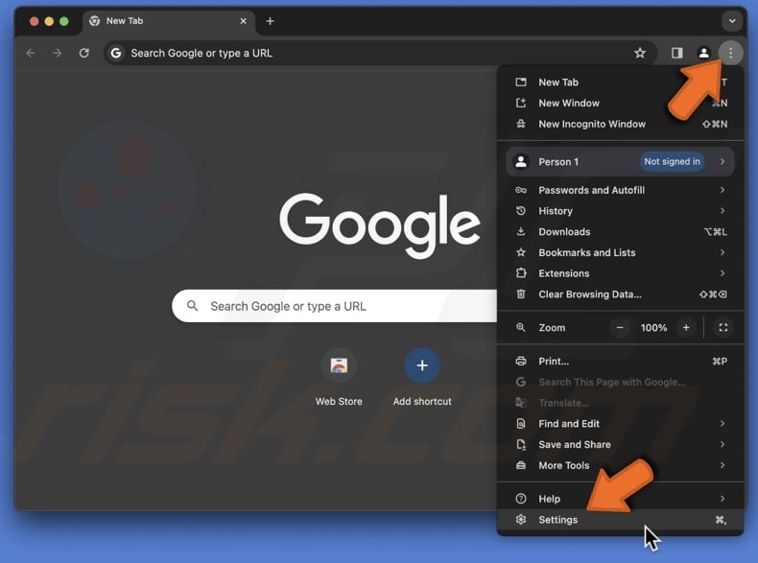Click the puzzle icon beside Extensions
Screen dimensions: 758x563
coord(521,273)
